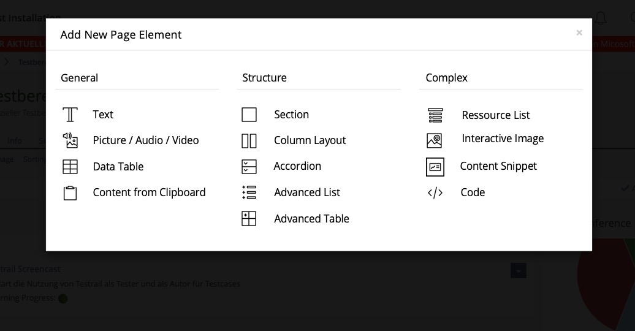This screenshot has width=635, height=331.
Task: Choose the Picture / Audio / Video icon
Action: [x=70, y=140]
